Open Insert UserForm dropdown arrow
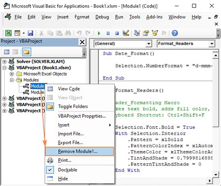 (x=23, y=33)
